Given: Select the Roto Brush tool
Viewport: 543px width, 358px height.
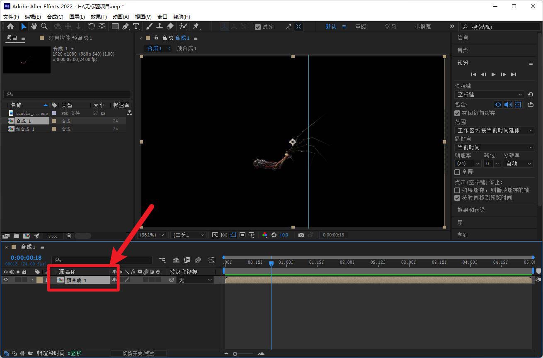Looking at the screenshot, I should (x=183, y=27).
